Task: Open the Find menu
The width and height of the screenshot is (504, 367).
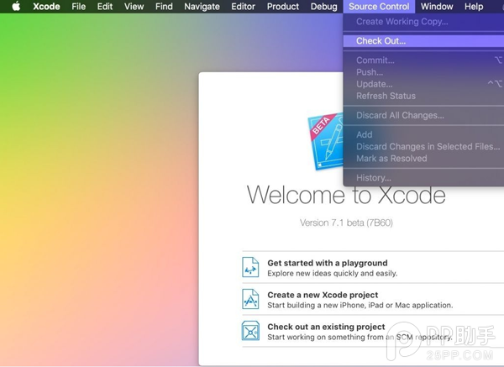Action: [164, 7]
